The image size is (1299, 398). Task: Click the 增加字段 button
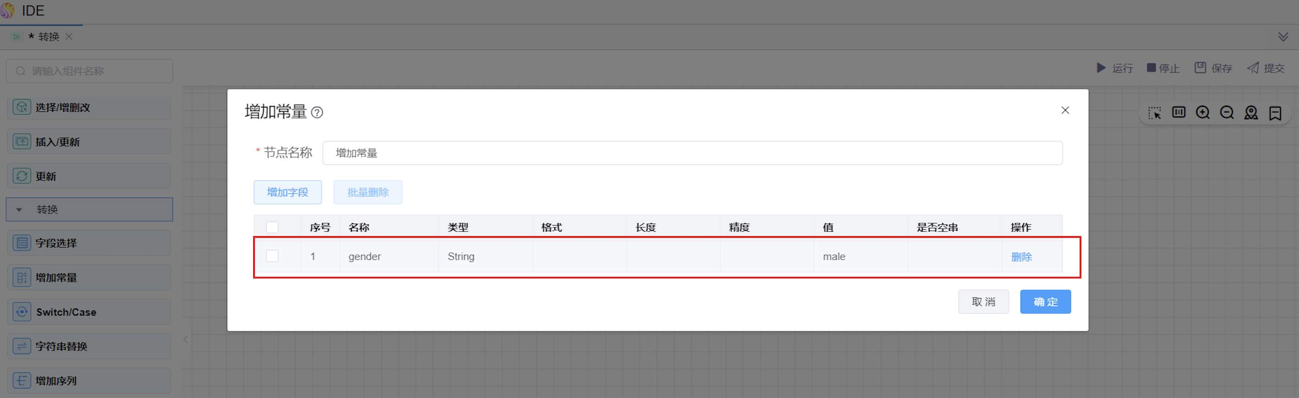coord(288,192)
